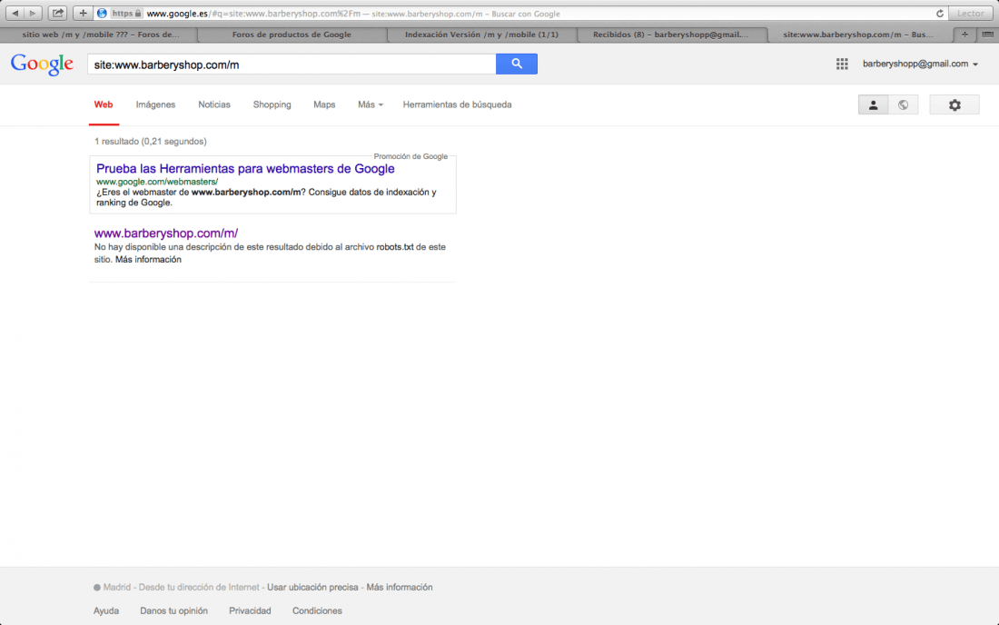Viewport: 999px width, 625px height.
Task: Switch to Imágenes results
Action: [155, 104]
